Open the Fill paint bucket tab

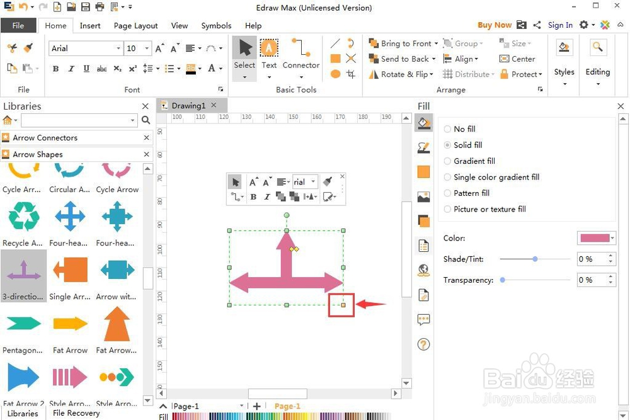(x=423, y=123)
